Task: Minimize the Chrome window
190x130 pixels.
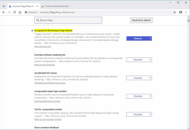Action: click(x=170, y=3)
